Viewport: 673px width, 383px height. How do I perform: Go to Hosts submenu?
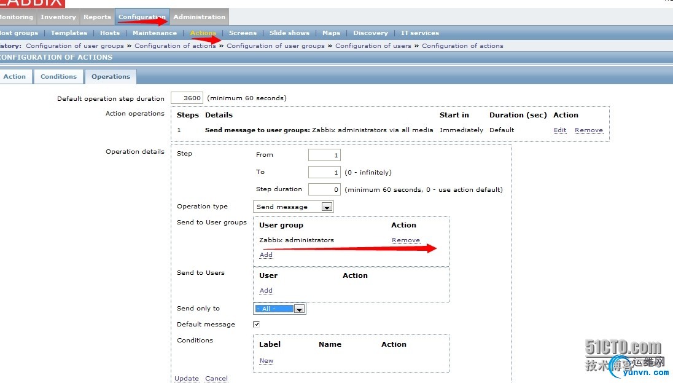(110, 33)
